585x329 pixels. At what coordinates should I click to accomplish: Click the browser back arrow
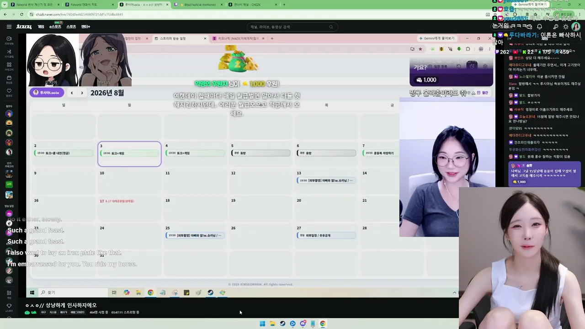5,14
